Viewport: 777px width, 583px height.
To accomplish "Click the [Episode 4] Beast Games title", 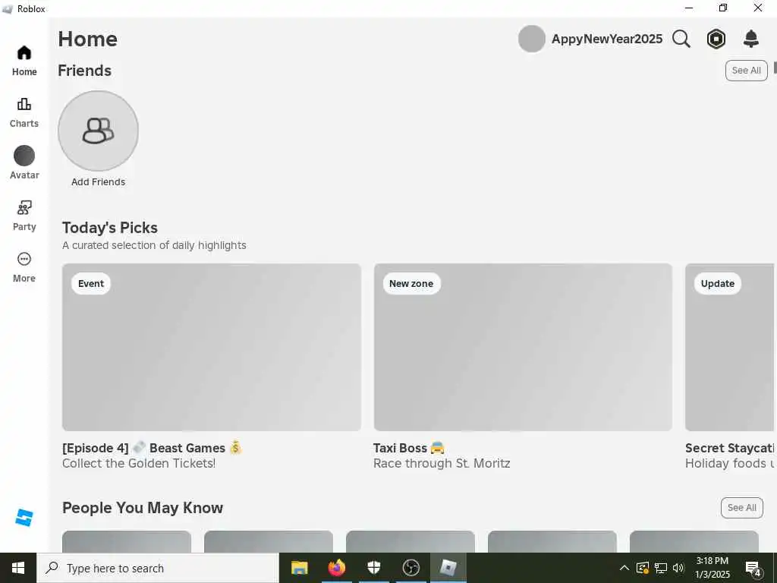I will 152,448.
